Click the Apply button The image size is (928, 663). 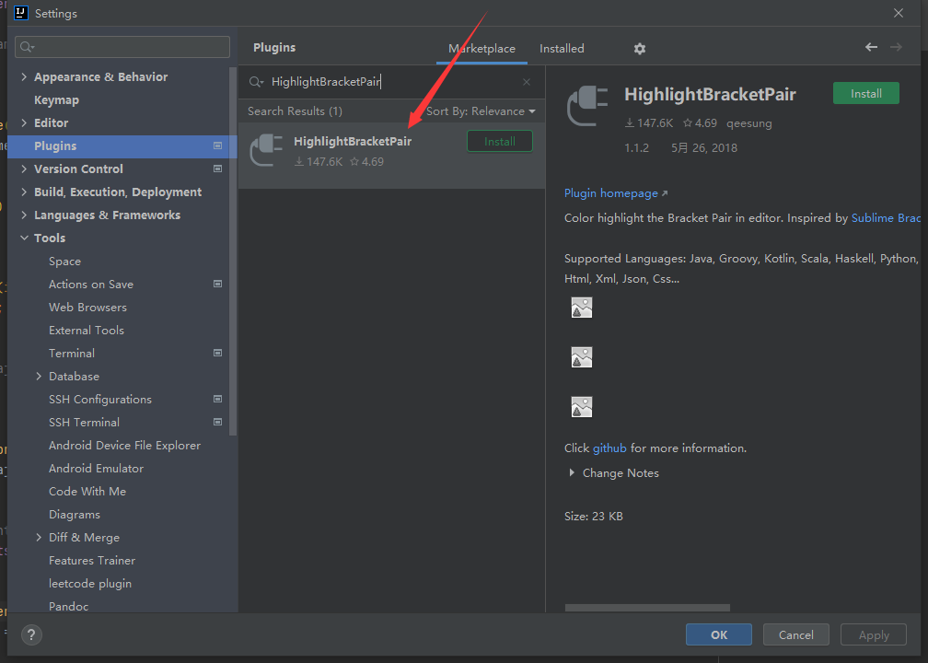[x=874, y=634]
